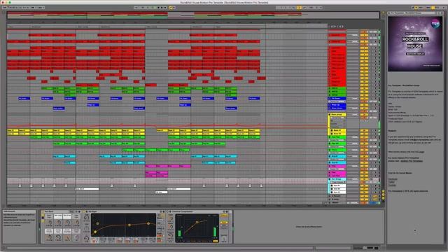Open the Twitter link in help panel
This screenshot has height=252, width=448.
coord(391,182)
